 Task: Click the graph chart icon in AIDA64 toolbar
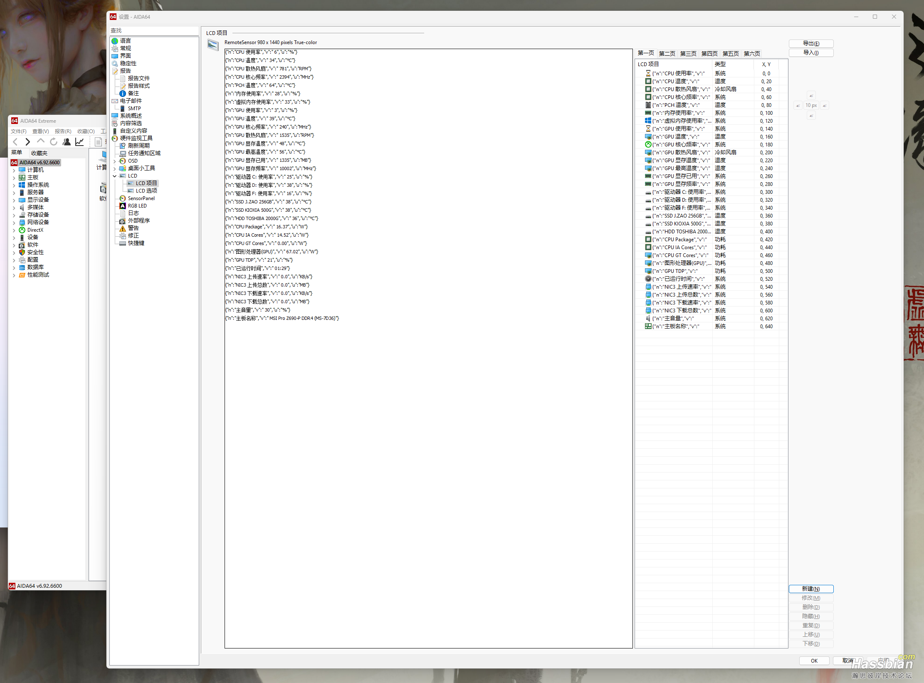pos(79,142)
